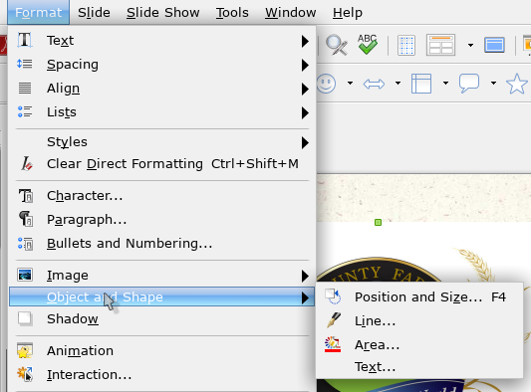Click the Position and Size icon
531x392 pixels.
pyautogui.click(x=333, y=296)
